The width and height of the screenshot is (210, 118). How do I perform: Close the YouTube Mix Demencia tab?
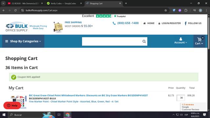click(42, 3)
